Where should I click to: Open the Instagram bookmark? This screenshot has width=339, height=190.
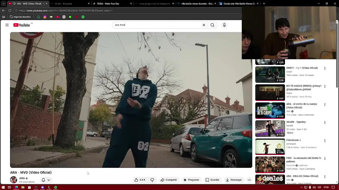[x=45, y=17]
